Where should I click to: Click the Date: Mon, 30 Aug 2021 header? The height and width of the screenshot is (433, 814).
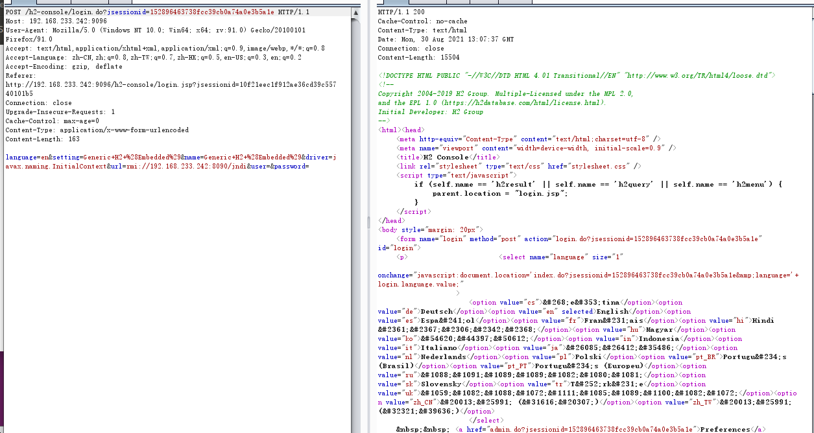click(446, 40)
